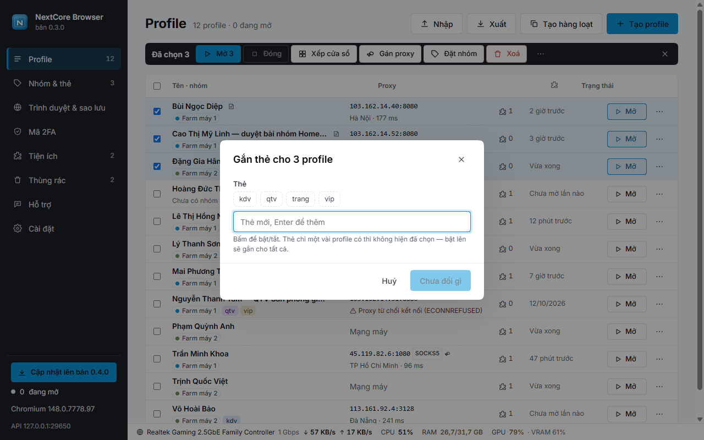
Task: Click the Huỷ button
Action: pyautogui.click(x=389, y=280)
